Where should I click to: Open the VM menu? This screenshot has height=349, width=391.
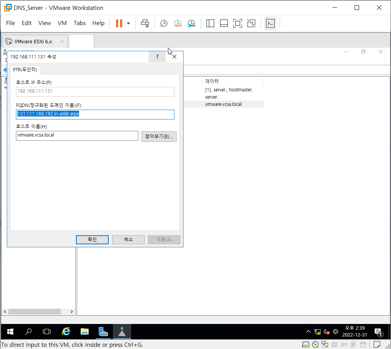pos(62,23)
